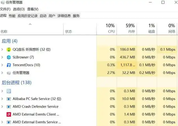
Task: Click the AMD Crash Defender Service icon
Action: (x=9, y=107)
